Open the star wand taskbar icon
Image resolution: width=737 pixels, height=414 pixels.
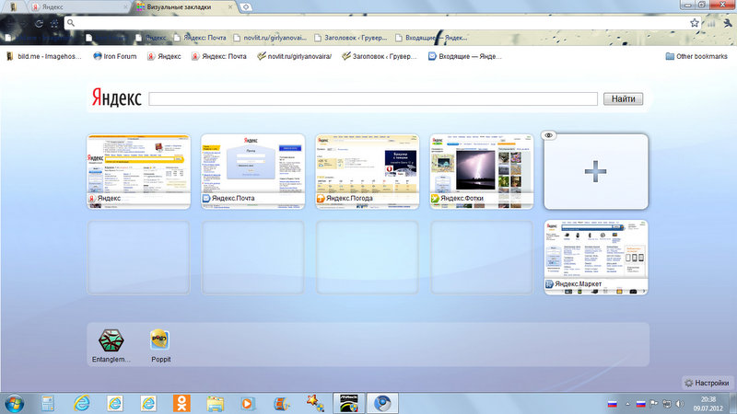314,403
